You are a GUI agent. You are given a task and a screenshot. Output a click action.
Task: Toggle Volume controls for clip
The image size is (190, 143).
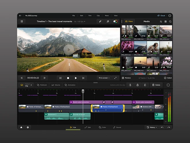point(55,85)
